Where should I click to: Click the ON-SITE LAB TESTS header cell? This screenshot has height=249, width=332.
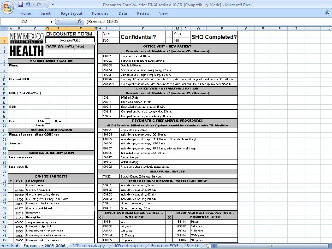point(51,176)
